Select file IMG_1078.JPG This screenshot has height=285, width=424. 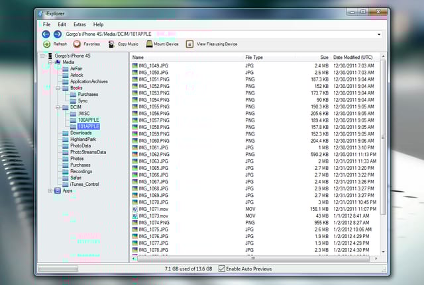(x=153, y=250)
